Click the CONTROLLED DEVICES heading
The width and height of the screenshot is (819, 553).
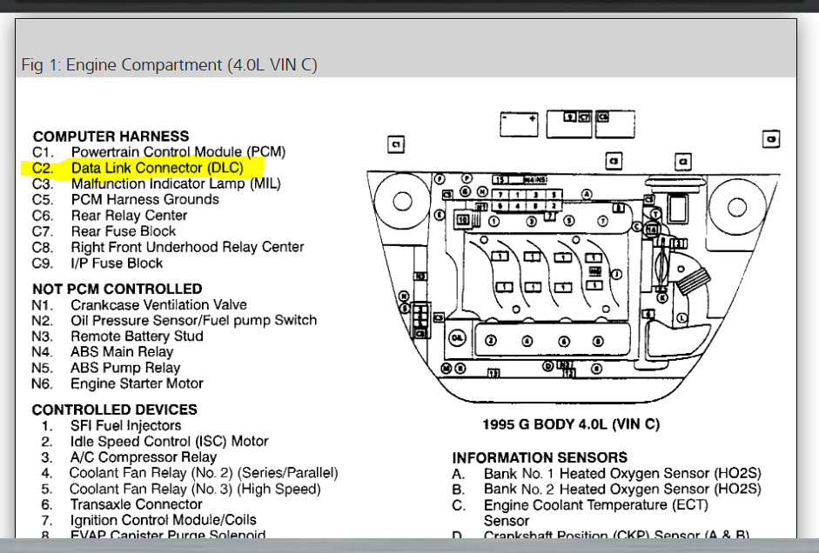coord(115,410)
